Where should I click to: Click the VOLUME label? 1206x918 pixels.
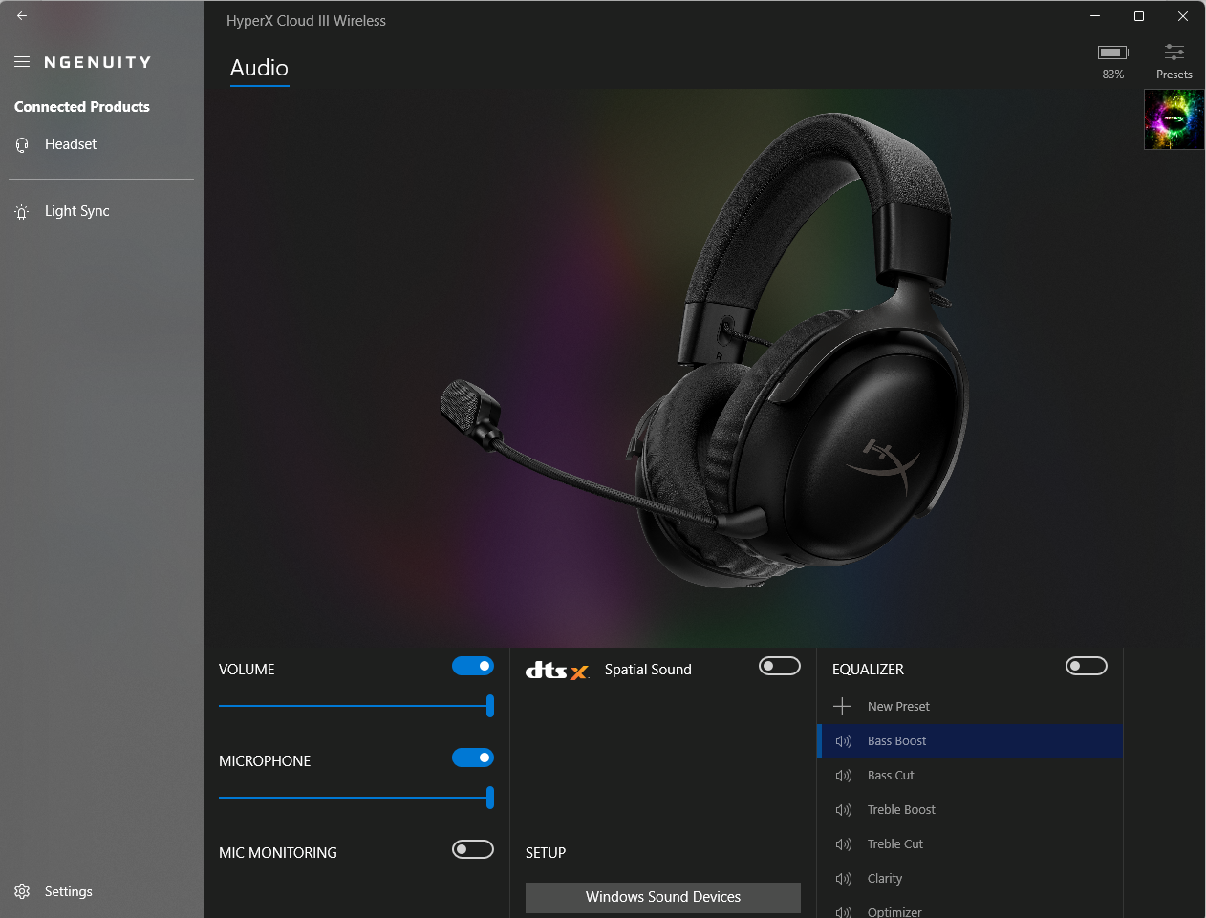247,670
